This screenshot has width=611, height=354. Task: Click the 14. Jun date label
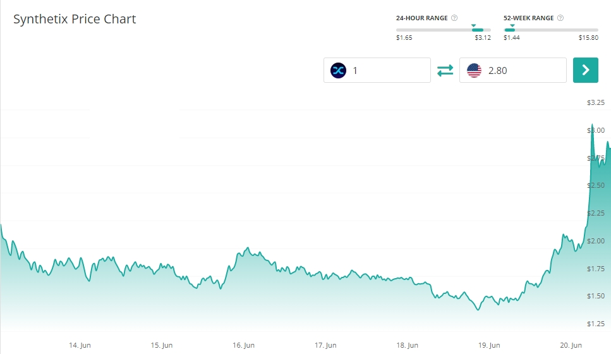point(80,345)
